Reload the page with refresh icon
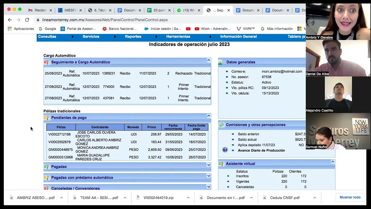 [27, 20]
